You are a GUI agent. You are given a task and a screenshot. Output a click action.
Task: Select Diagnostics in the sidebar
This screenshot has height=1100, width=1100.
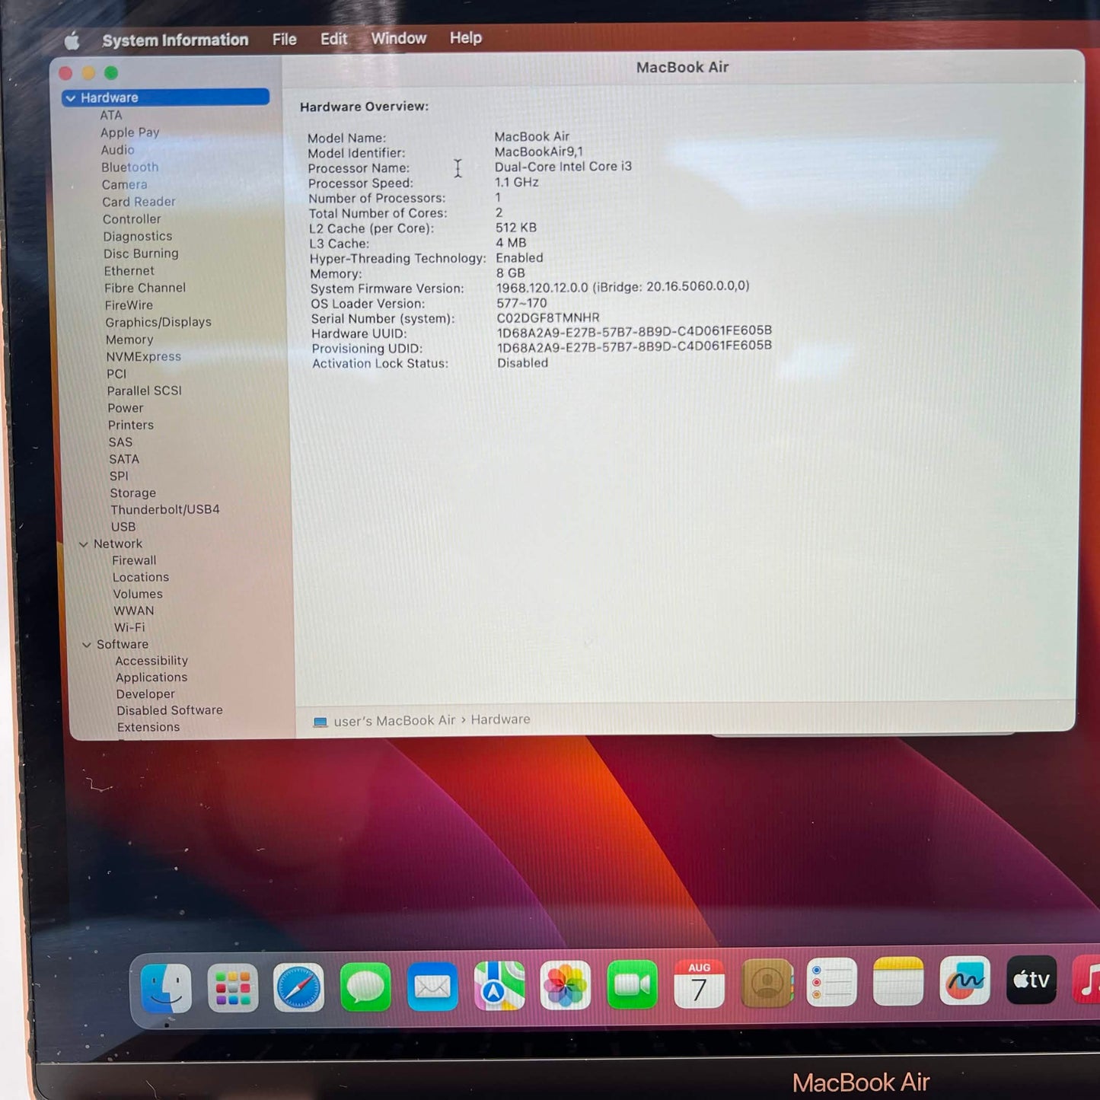pyautogui.click(x=137, y=237)
